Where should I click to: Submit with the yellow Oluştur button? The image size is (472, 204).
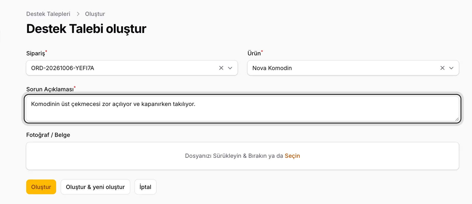tap(41, 187)
